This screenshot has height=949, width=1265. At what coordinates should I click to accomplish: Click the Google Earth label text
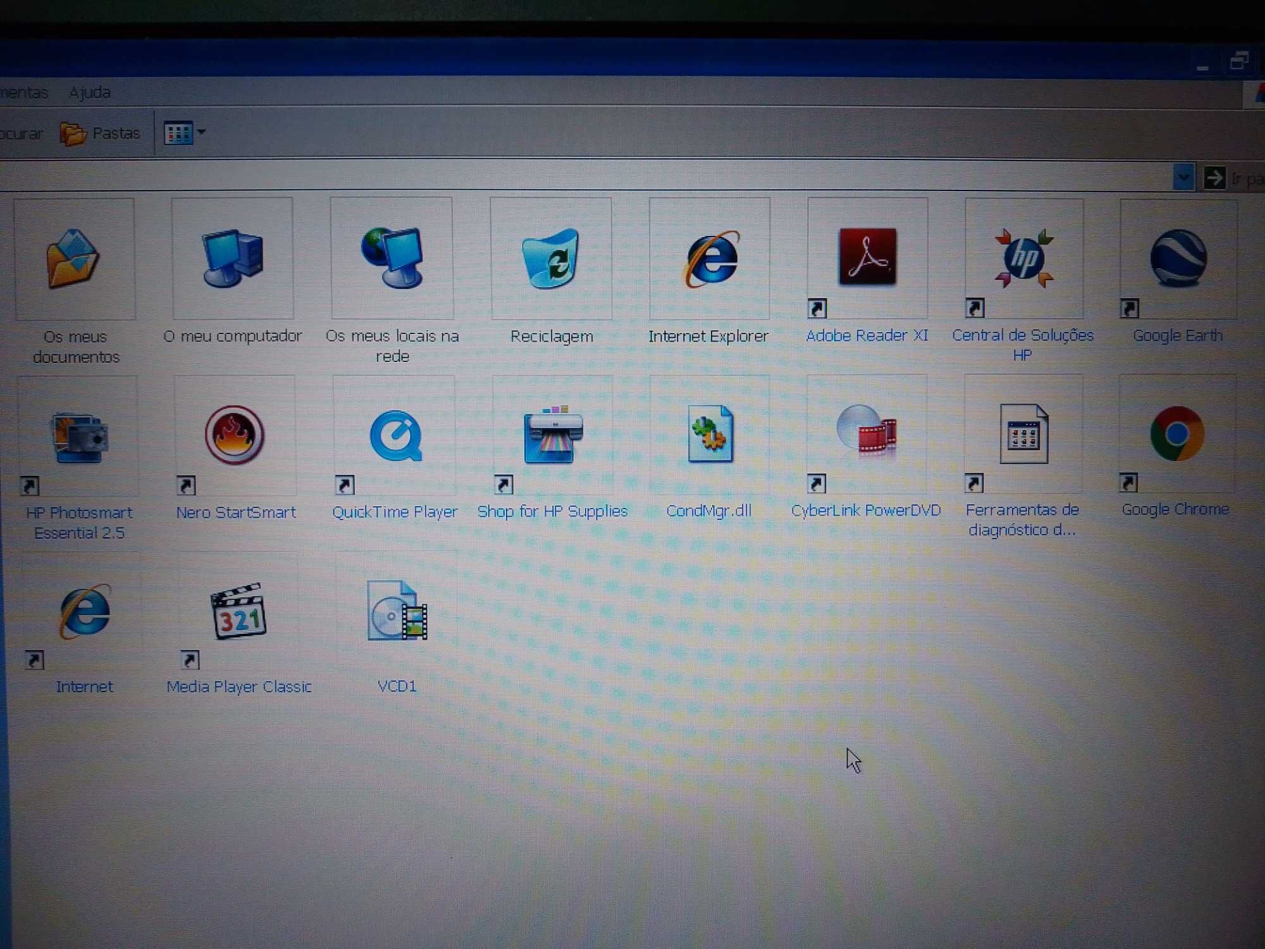(1178, 335)
